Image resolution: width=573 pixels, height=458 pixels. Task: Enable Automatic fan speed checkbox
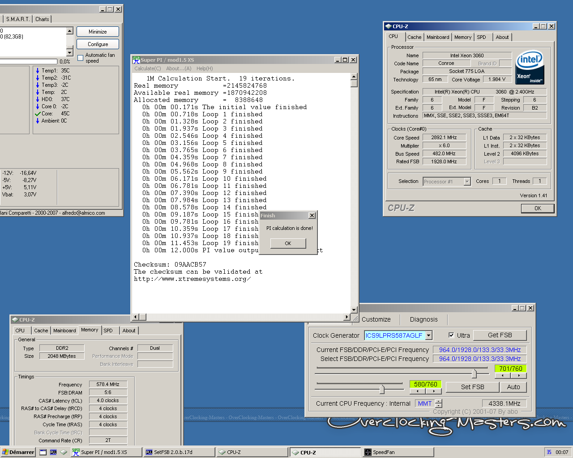81,58
